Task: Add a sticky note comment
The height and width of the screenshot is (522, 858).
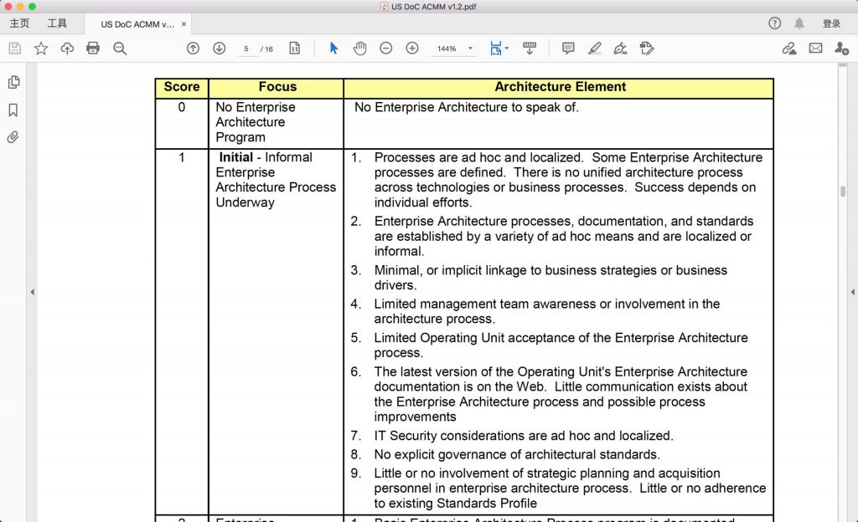Action: coord(568,49)
